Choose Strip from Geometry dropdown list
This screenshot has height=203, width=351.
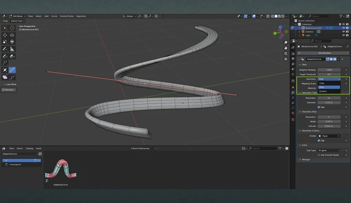[329, 87]
